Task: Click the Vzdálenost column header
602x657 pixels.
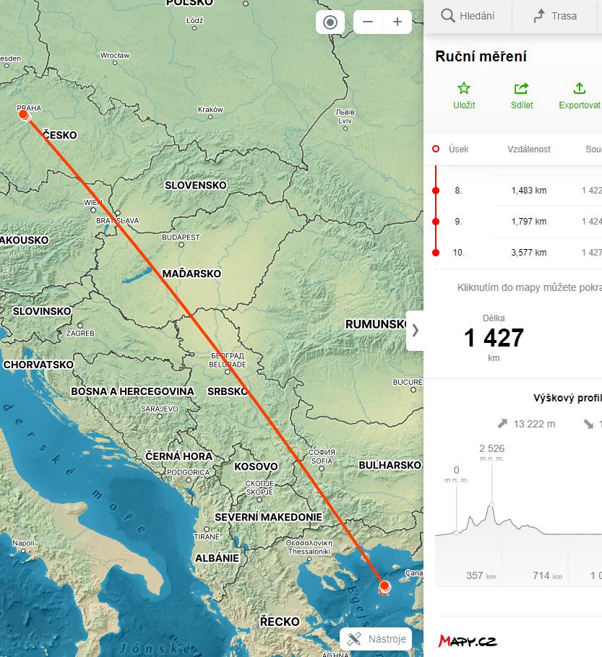Action: click(529, 149)
